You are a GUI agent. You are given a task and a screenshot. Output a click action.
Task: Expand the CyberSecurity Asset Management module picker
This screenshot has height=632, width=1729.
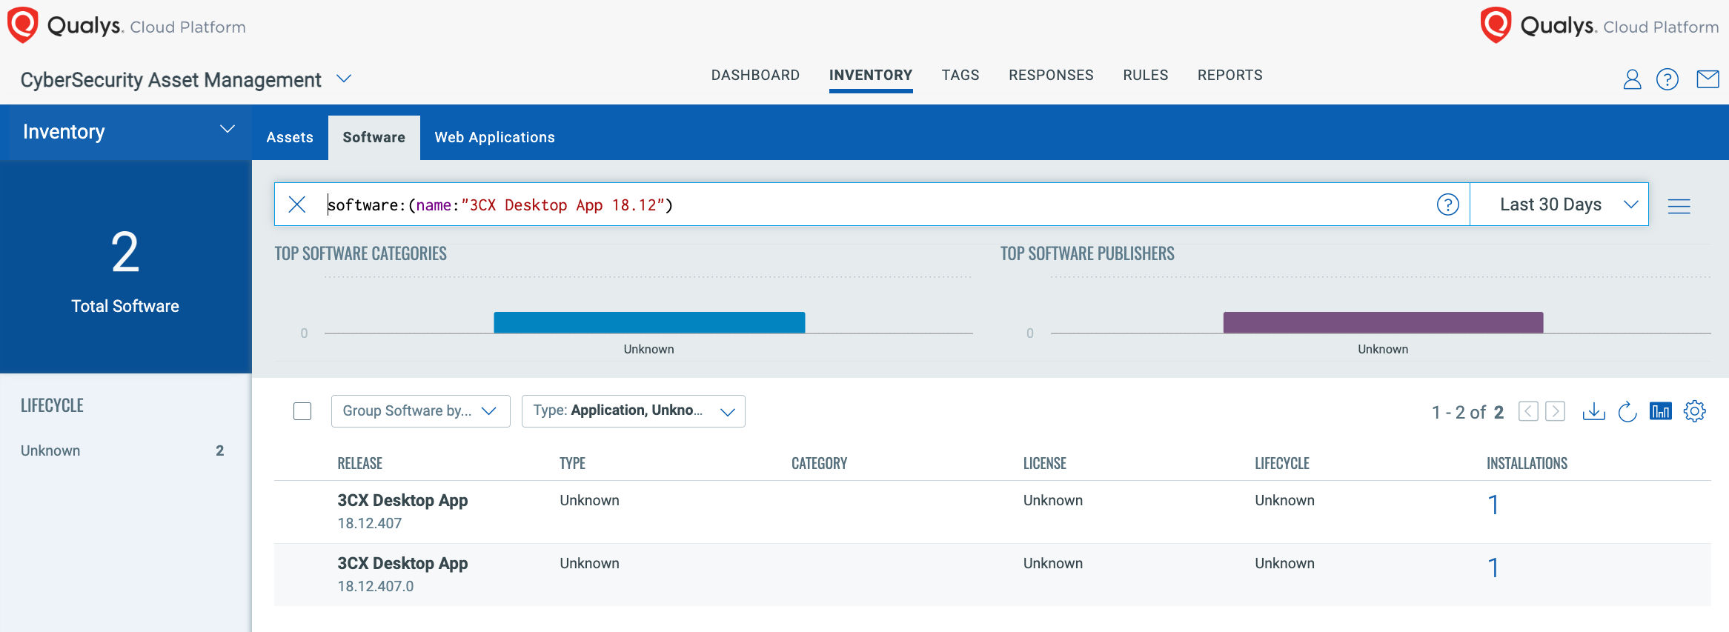(344, 79)
